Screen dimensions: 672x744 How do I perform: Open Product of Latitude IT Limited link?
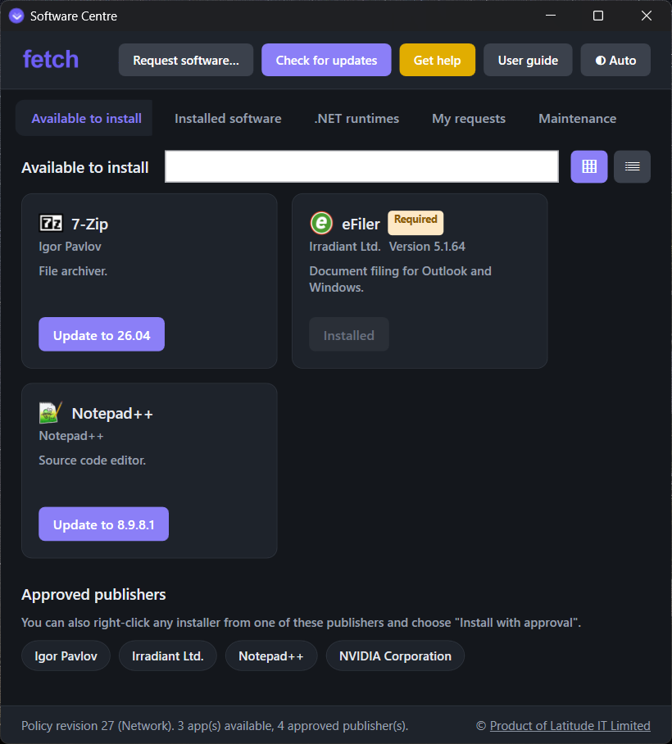[x=570, y=725]
